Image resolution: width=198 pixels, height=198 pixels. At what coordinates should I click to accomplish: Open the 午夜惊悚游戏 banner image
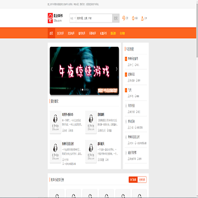click(x=84, y=71)
